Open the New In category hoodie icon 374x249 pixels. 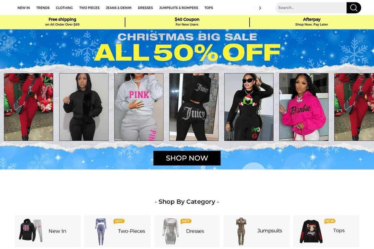coord(31,231)
